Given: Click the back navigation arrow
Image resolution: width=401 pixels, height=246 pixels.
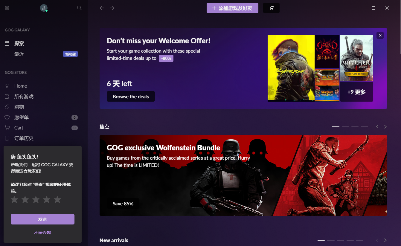Looking at the screenshot, I should 102,8.
